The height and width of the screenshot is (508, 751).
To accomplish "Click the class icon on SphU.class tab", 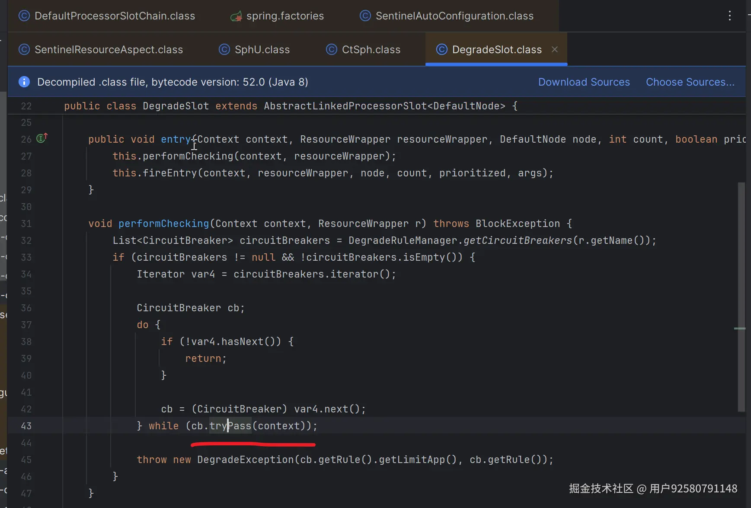I will pos(224,50).
